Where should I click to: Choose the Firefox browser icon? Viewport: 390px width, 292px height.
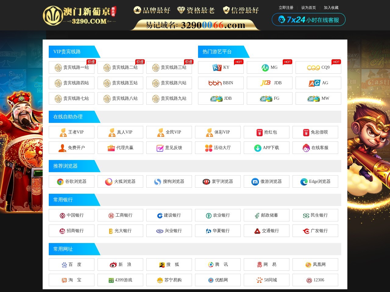tap(109, 182)
